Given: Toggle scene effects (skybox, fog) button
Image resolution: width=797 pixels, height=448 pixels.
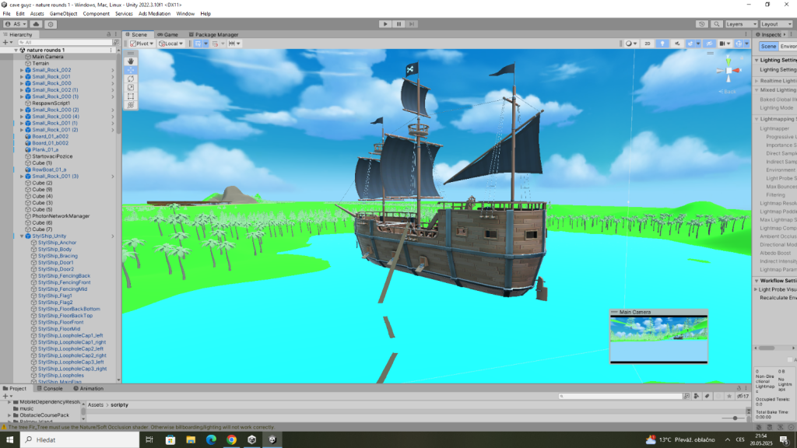Looking at the screenshot, I should coord(690,44).
